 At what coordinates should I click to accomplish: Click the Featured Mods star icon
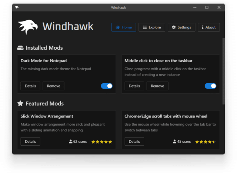click(20, 103)
